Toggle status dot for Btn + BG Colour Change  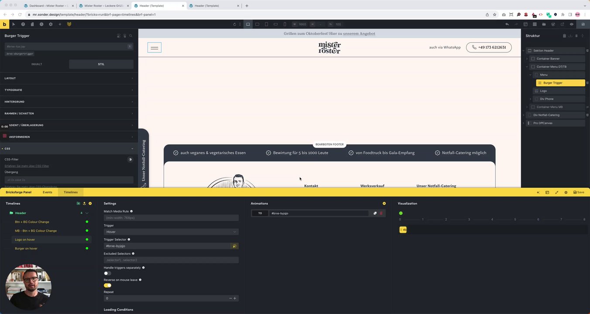tap(87, 222)
